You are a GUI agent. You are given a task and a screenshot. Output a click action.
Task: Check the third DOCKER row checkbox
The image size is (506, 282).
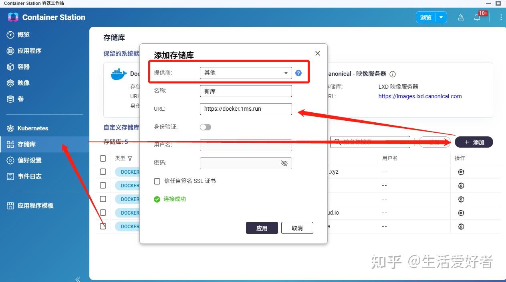pos(103,199)
